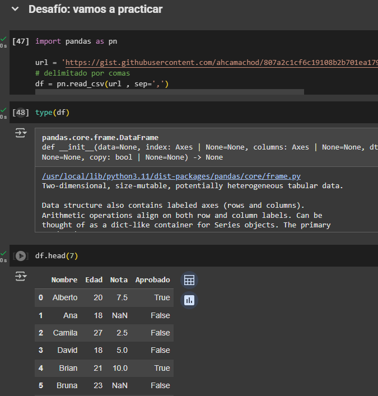This screenshot has width=378, height=396.
Task: Click the Edad column header
Action: [94, 280]
